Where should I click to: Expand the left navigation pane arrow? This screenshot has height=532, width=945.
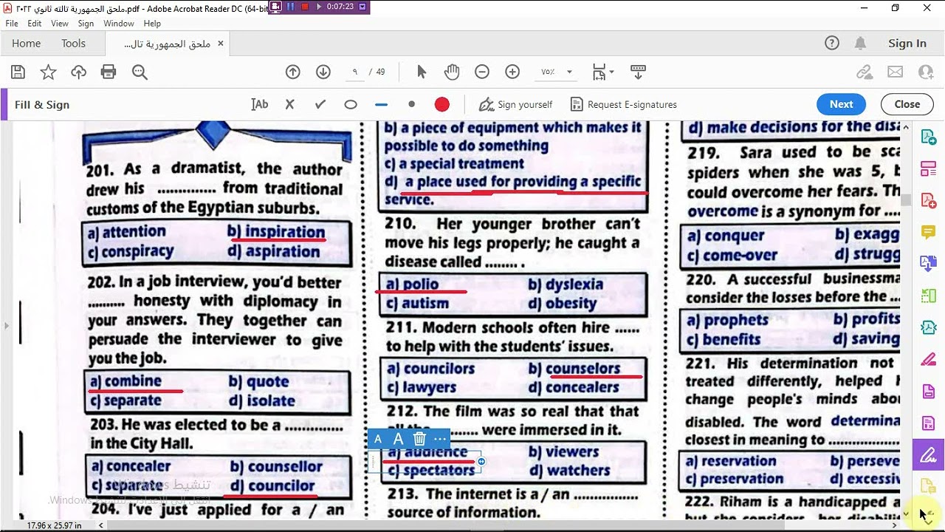[6, 325]
